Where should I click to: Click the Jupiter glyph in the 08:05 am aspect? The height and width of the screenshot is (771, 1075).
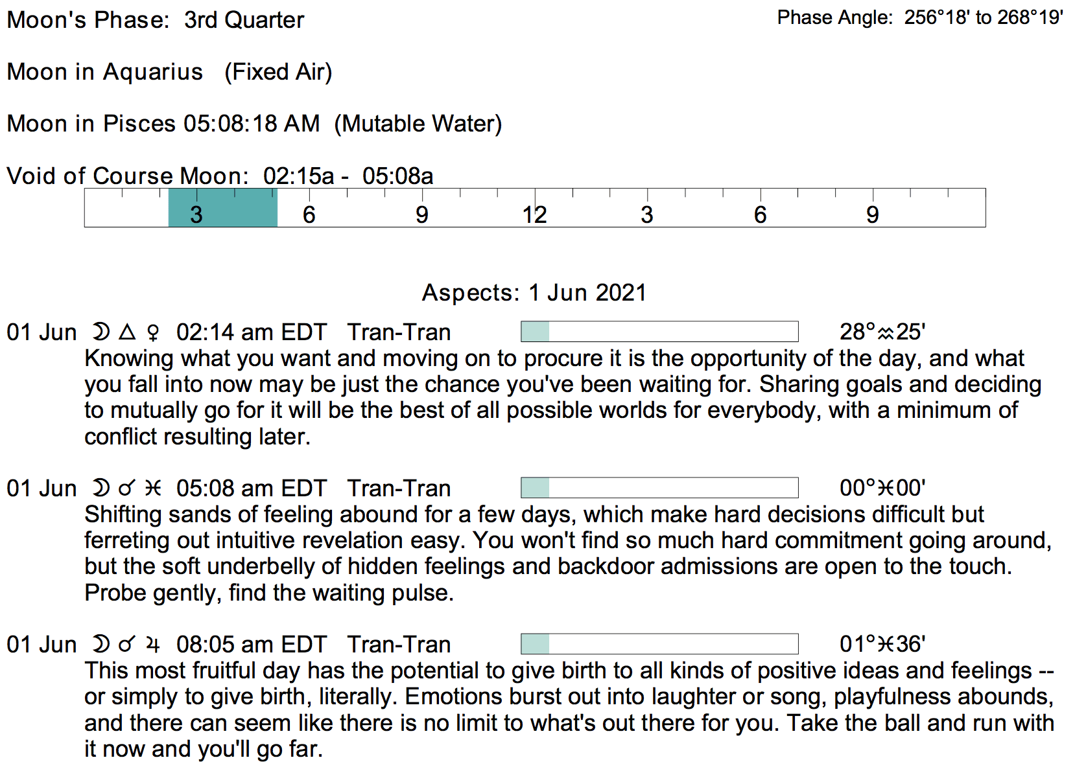[152, 645]
